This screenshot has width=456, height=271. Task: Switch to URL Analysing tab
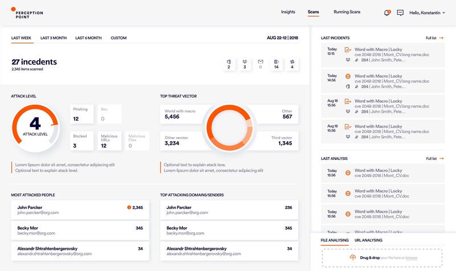[368, 240]
